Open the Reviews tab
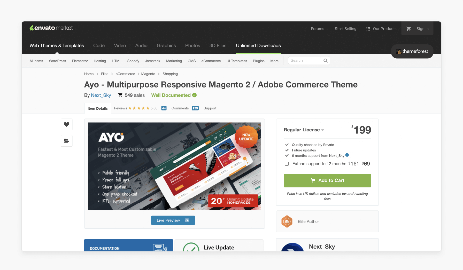The width and height of the screenshot is (463, 270). (x=120, y=108)
